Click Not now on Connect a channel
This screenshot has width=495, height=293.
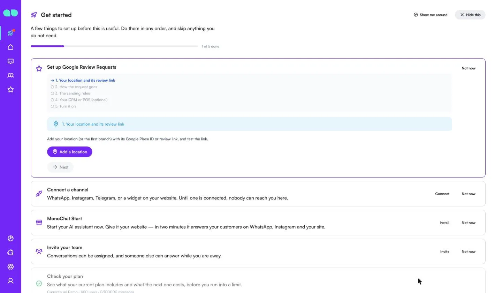[x=469, y=194]
